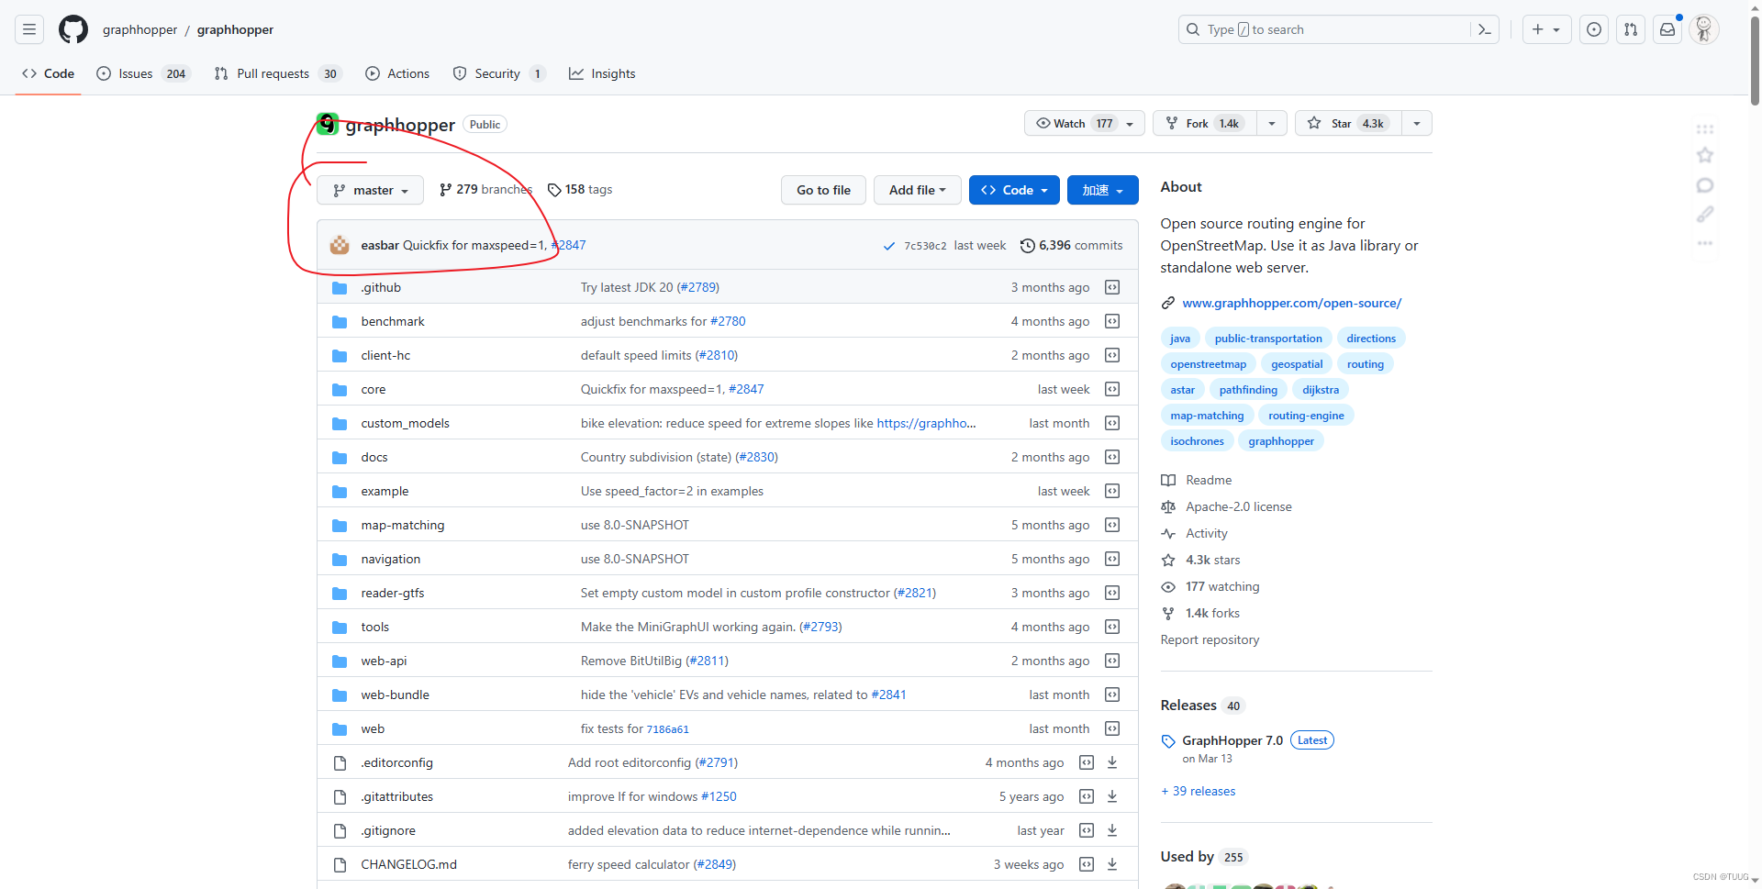Click the three-dots icon in right sidebar
This screenshot has width=1762, height=889.
(x=1705, y=243)
